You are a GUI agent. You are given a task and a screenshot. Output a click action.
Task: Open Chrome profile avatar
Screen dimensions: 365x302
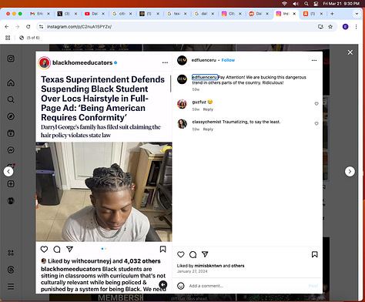pos(345,26)
